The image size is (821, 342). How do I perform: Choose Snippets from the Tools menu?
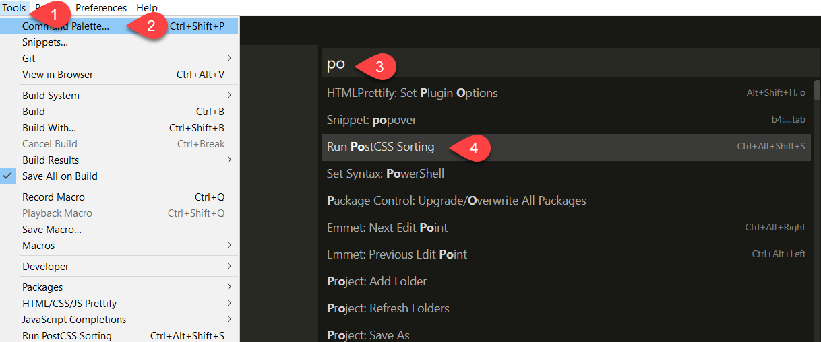point(45,42)
